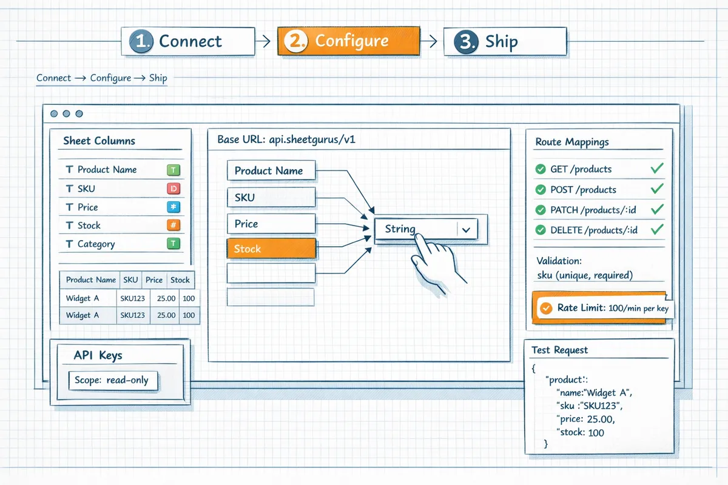Click the Test Request panel title
The image size is (728, 485).
coord(559,350)
